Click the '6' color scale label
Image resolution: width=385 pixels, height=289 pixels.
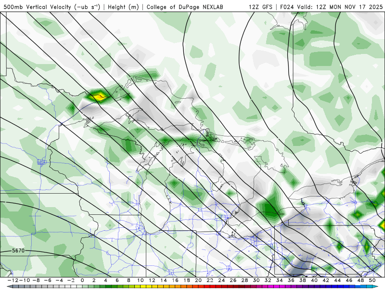[117, 280]
